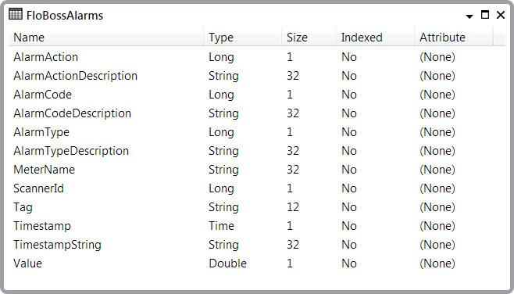Select the TimestampString row

257,245
